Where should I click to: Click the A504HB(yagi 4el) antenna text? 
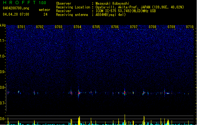[x=111, y=15]
